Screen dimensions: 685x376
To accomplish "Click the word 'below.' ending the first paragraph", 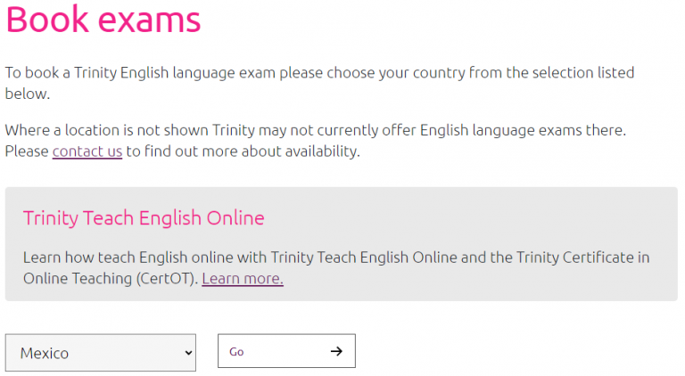I will pyautogui.click(x=28, y=94).
